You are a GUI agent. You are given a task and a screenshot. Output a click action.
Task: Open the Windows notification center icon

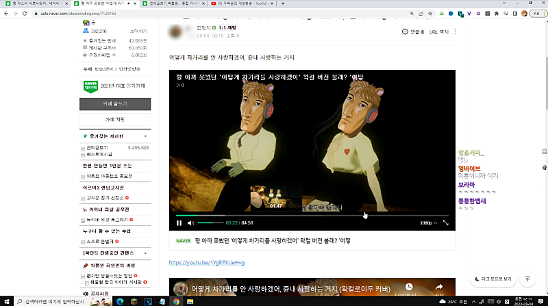(540, 301)
